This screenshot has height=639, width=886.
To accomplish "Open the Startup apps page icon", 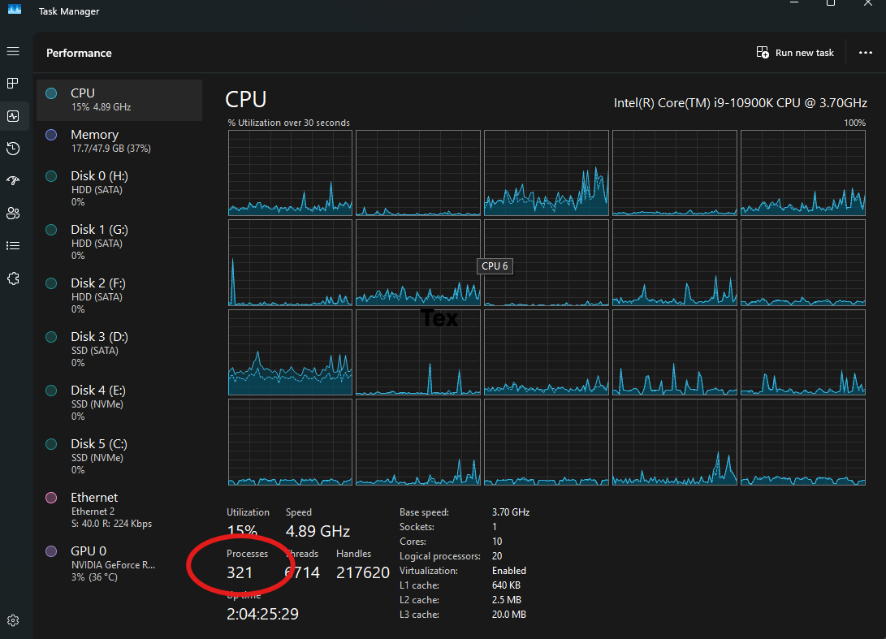I will (13, 180).
